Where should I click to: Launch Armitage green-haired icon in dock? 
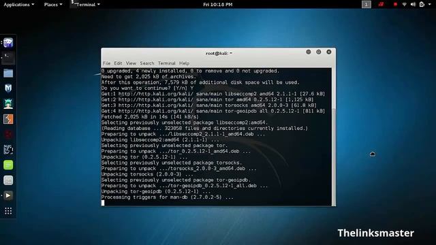point(8,104)
